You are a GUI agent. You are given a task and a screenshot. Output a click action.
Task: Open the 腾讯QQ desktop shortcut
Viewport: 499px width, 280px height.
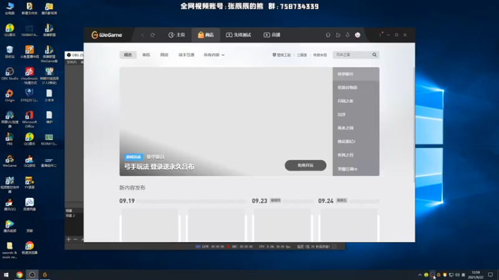pyautogui.click(x=9, y=205)
